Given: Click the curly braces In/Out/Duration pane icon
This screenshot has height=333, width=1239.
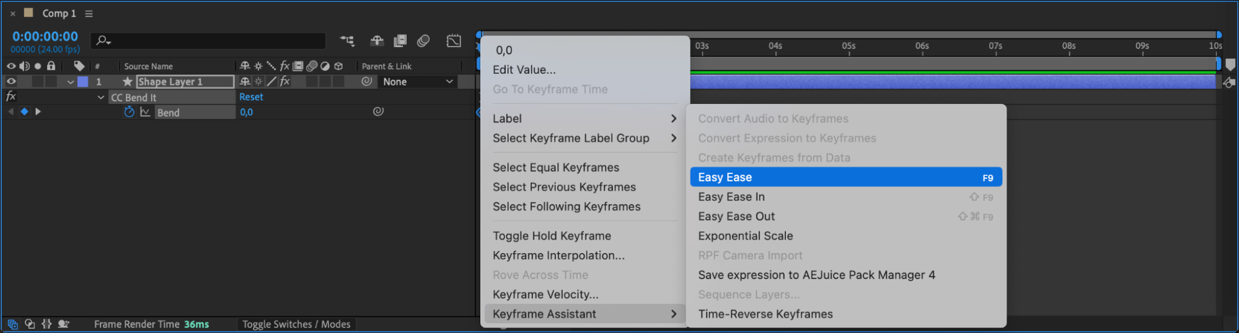Looking at the screenshot, I should pyautogui.click(x=46, y=324).
